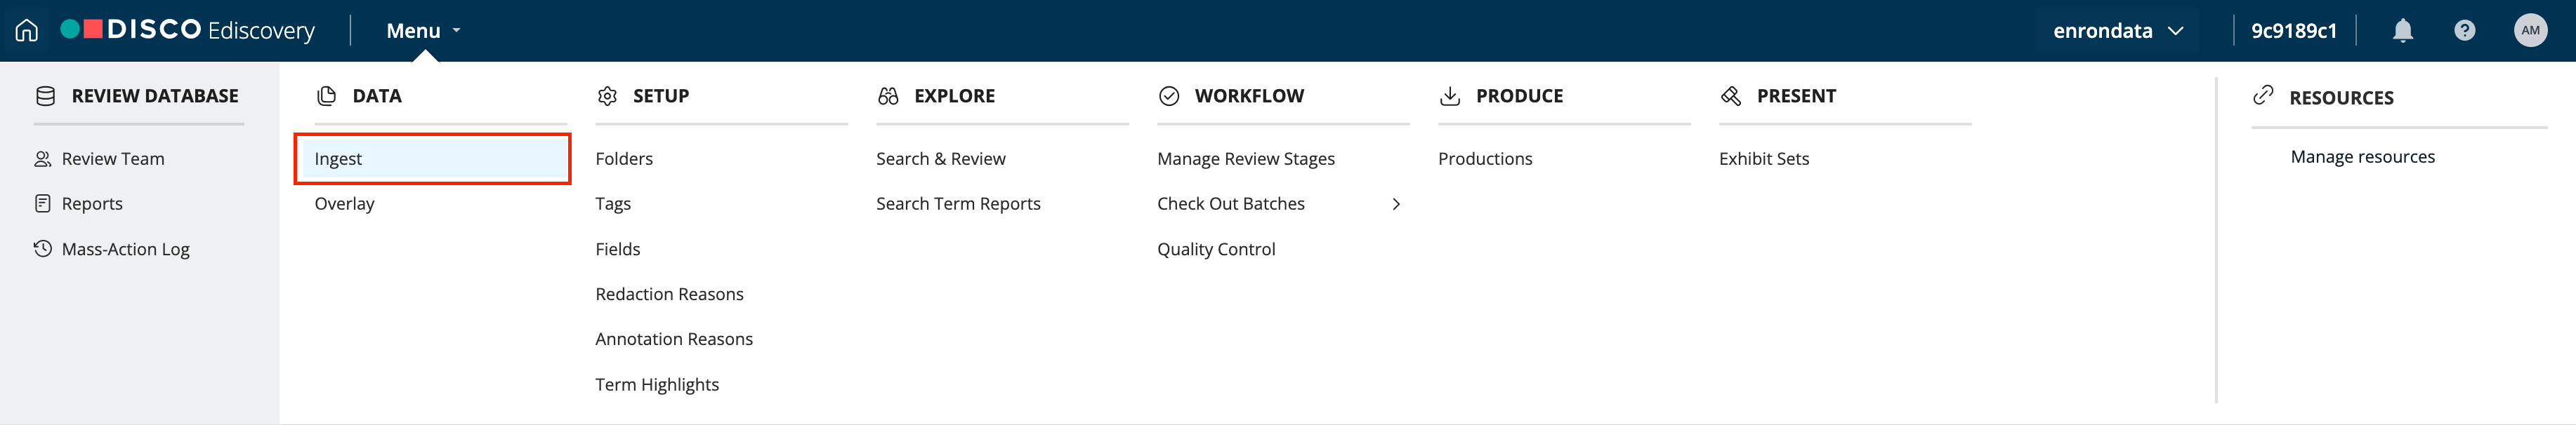Open the notifications bell
The image size is (2576, 425).
[2402, 31]
